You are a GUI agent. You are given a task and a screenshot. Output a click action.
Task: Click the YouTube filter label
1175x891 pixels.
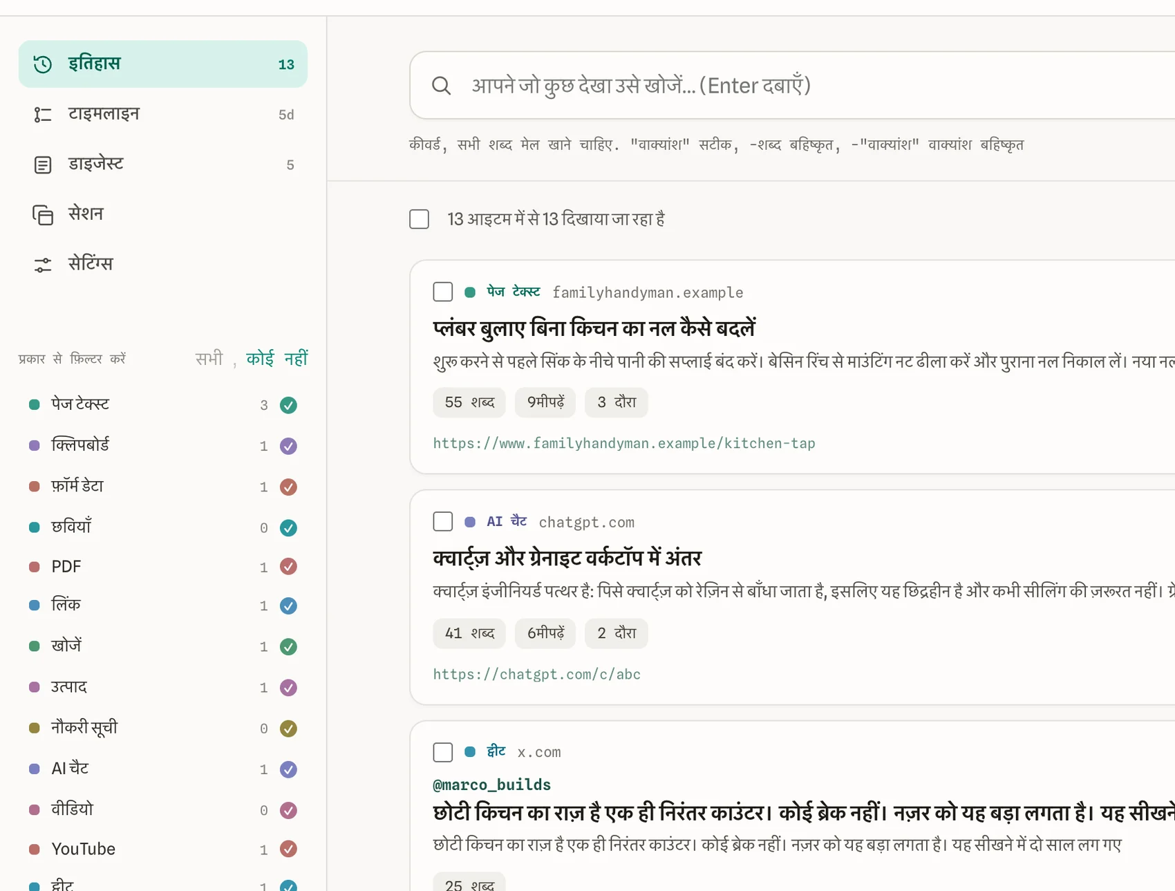tap(84, 849)
